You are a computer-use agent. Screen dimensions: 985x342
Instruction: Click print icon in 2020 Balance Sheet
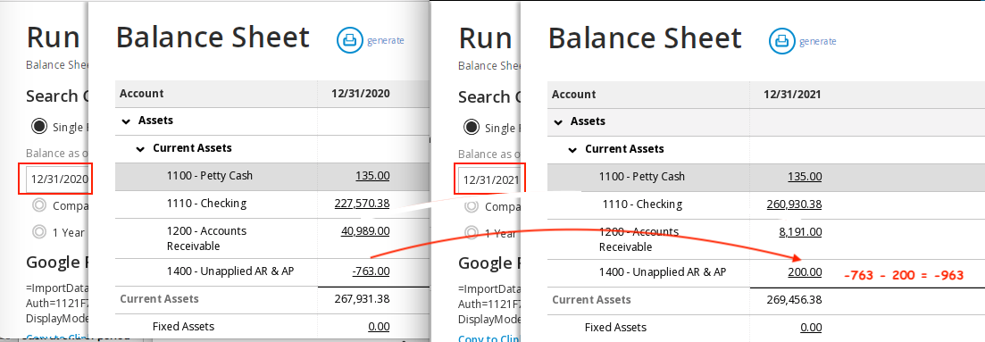[x=349, y=40]
